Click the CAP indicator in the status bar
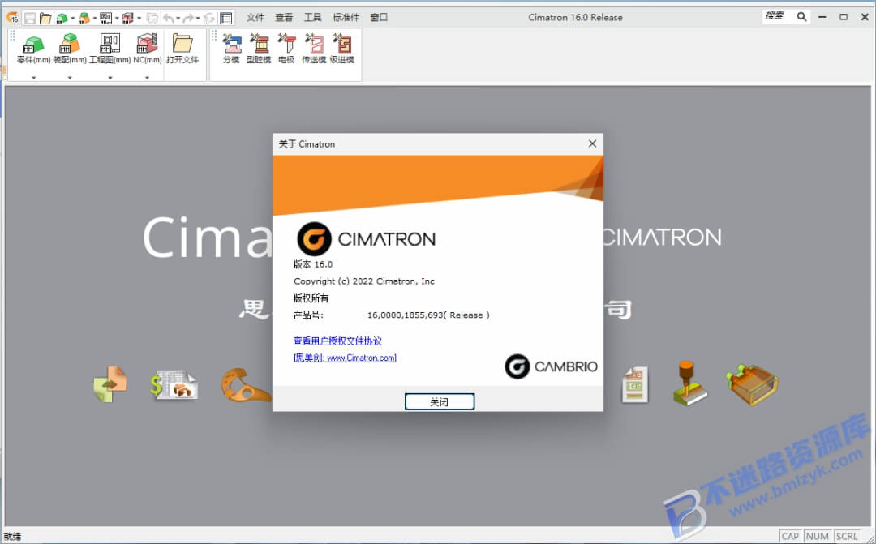 click(790, 536)
